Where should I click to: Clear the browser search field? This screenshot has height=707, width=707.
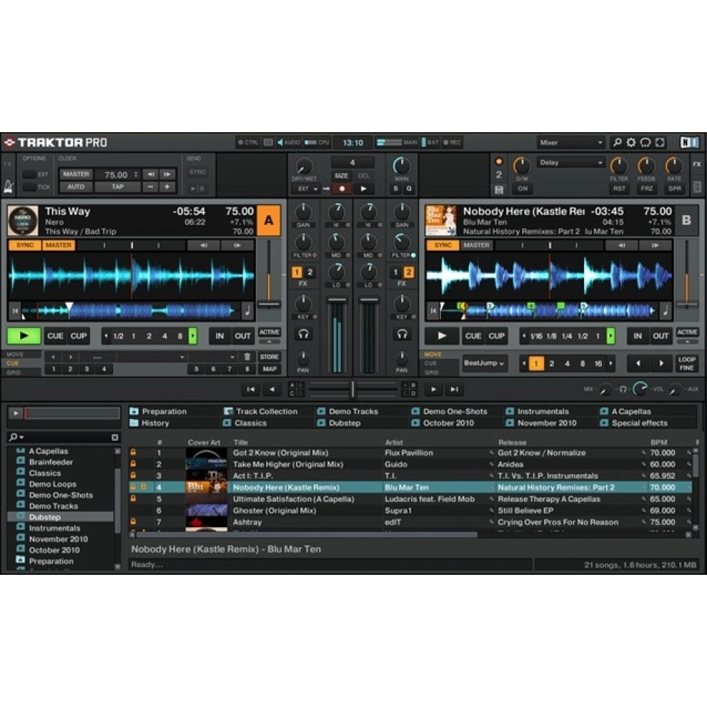click(x=115, y=437)
